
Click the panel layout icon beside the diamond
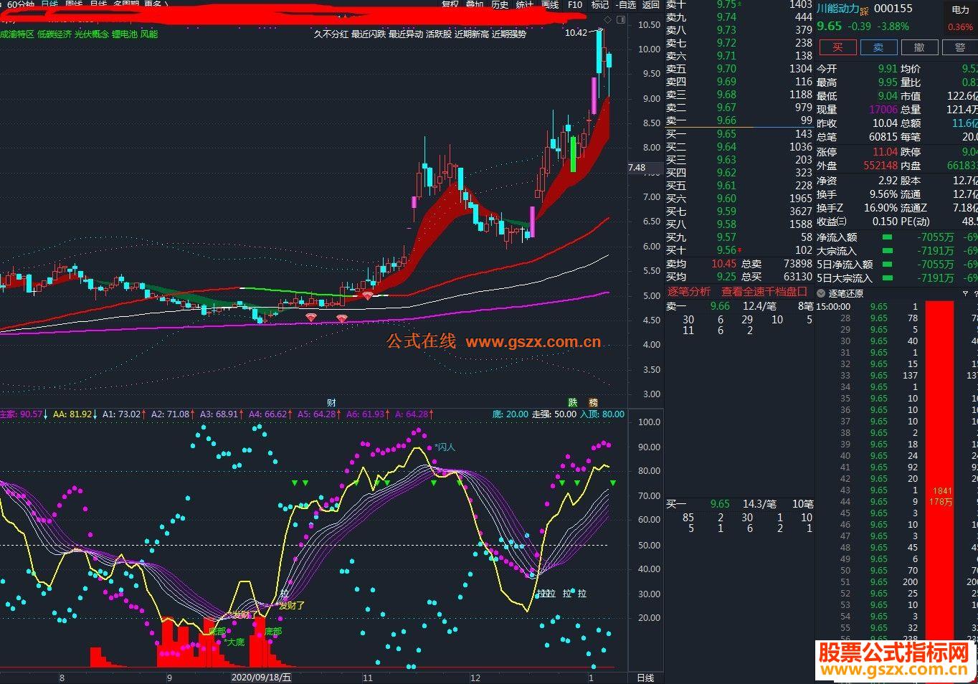[x=621, y=19]
